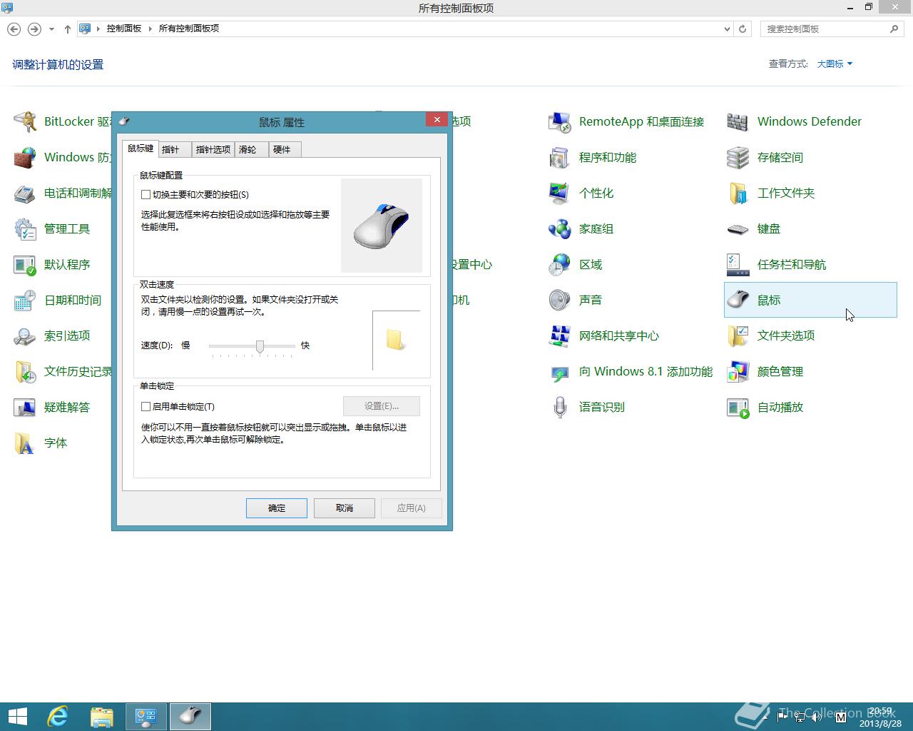Switch to the 硬件 tab
Image resolution: width=913 pixels, height=731 pixels.
pos(285,149)
